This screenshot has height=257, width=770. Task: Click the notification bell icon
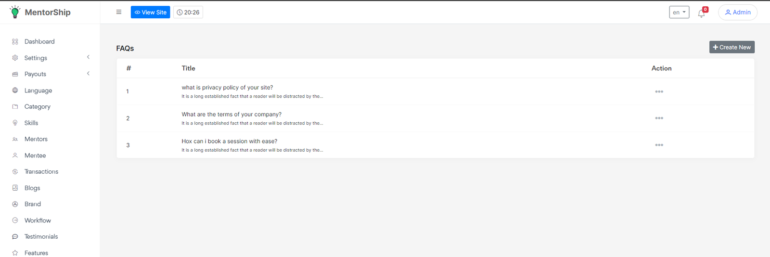[701, 13]
